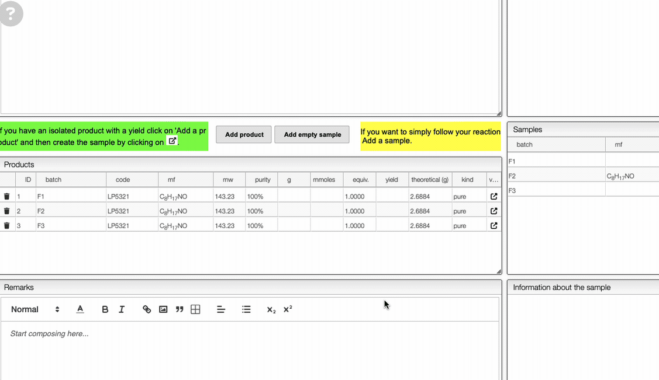Insert an image in Remarks editor

(x=163, y=309)
